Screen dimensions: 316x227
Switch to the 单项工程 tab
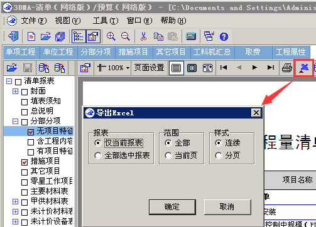tap(21, 52)
